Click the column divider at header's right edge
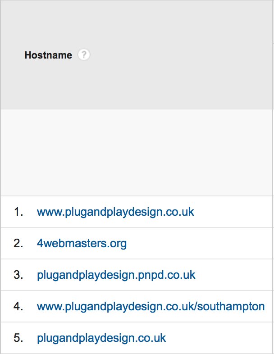This screenshot has height=354, width=274. click(273, 55)
